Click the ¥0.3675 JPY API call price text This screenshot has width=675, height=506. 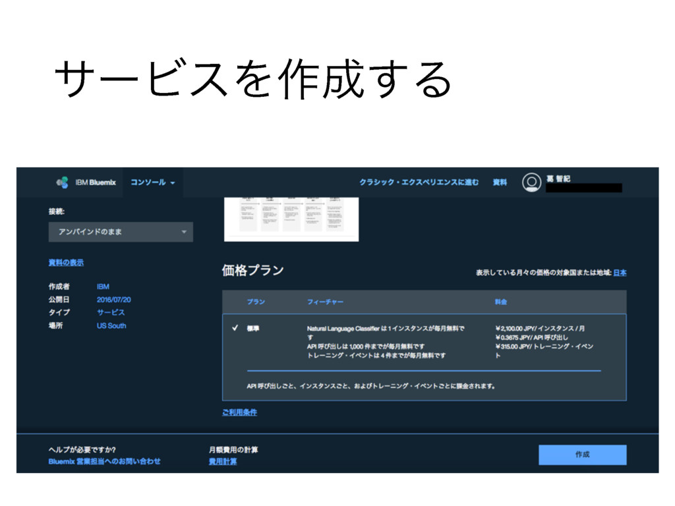click(531, 337)
